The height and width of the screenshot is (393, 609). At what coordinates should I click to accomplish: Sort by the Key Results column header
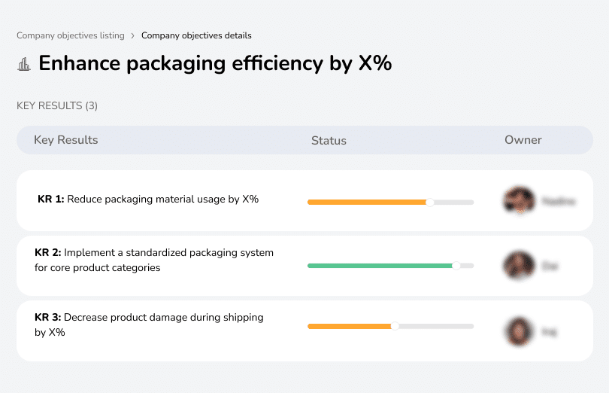[x=66, y=140]
